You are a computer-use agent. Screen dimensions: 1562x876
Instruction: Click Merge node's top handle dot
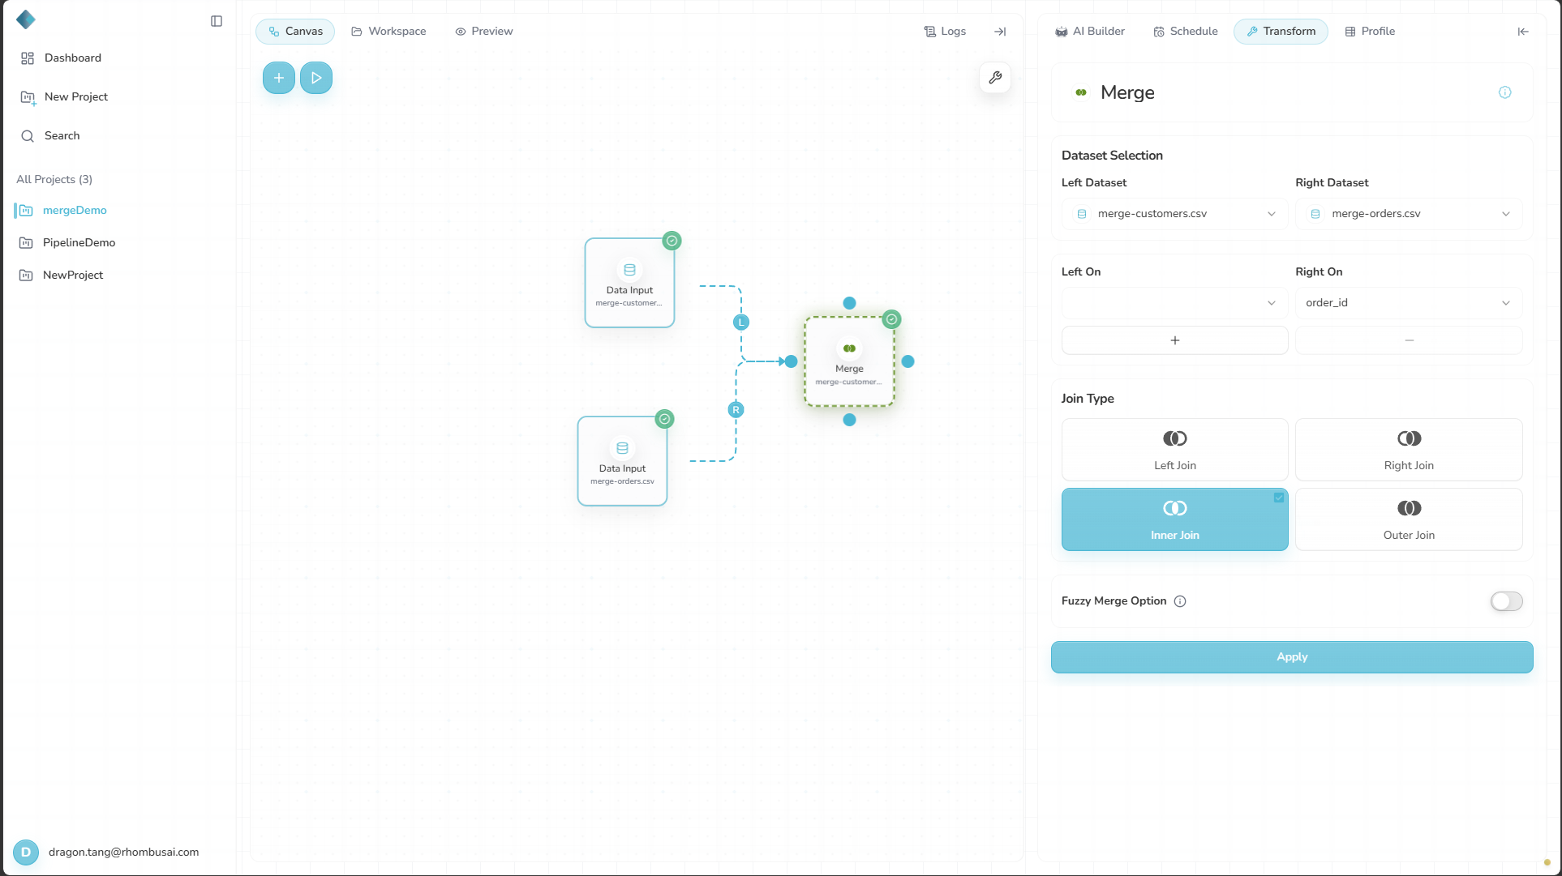(x=849, y=303)
